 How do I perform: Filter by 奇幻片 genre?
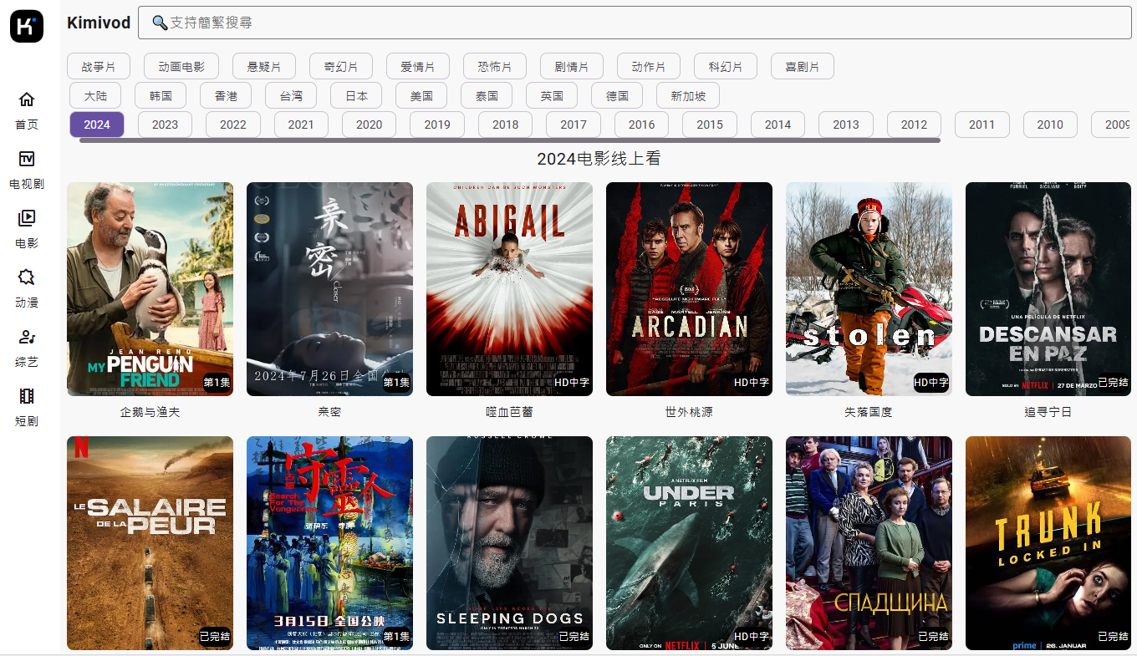(x=341, y=66)
